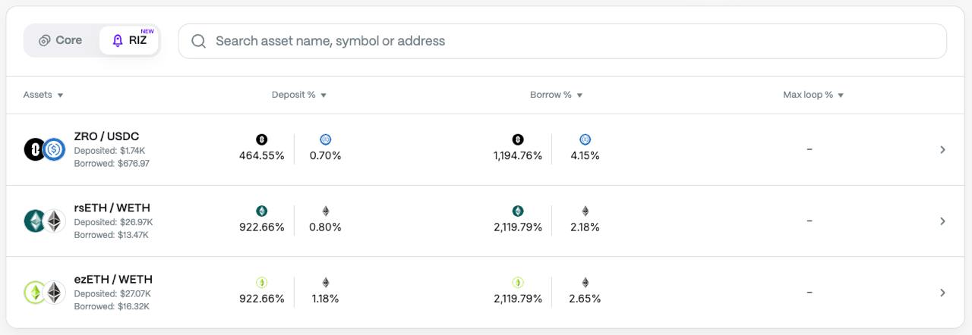Click rsETH token icon under Deposit %

tap(262, 211)
